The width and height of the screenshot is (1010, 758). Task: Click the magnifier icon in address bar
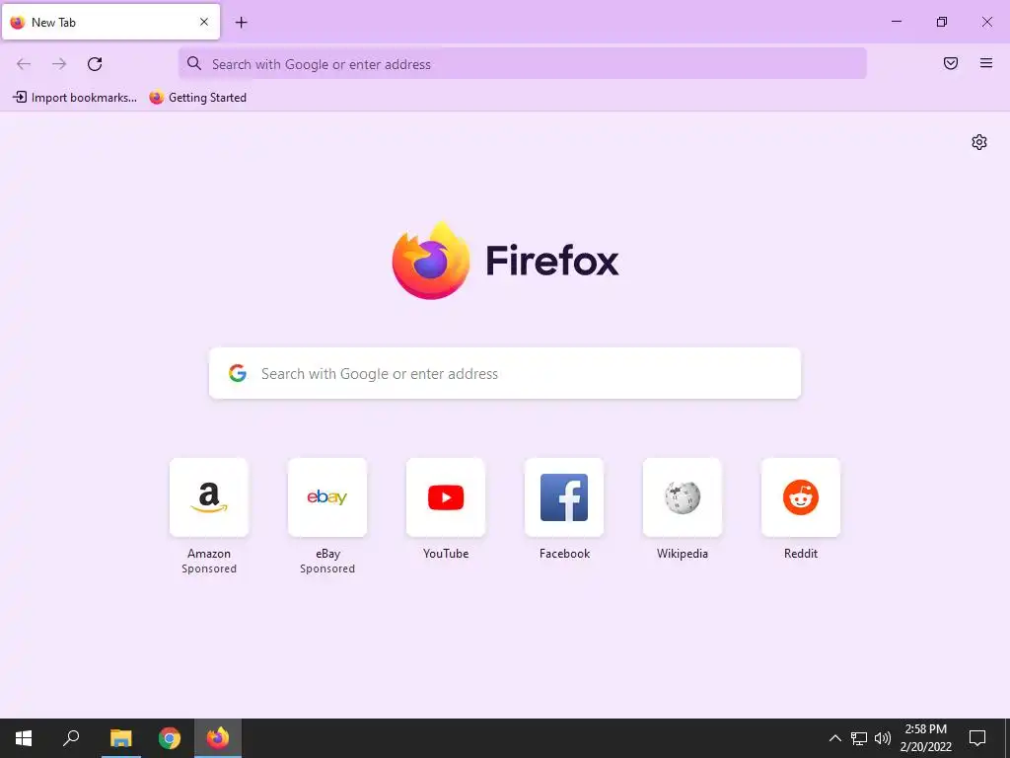click(x=194, y=63)
